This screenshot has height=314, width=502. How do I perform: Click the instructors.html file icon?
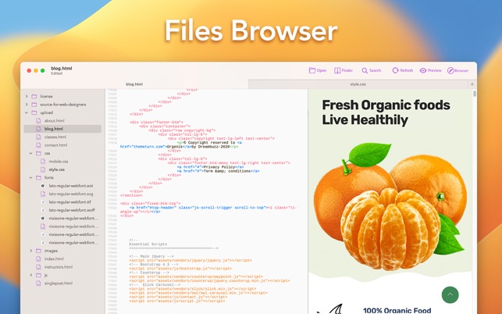(38, 267)
